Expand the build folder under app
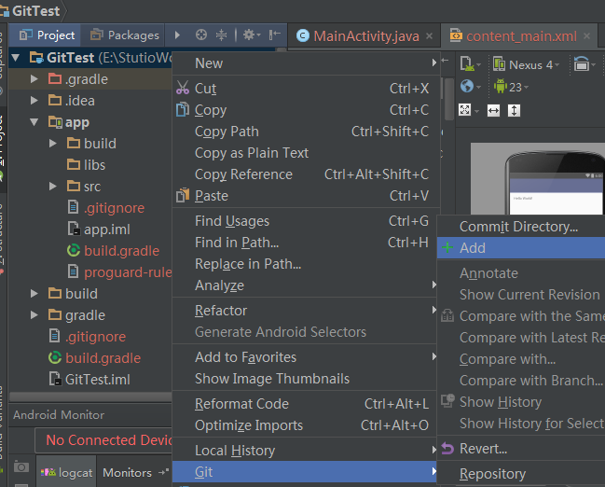605x487 pixels. [x=53, y=144]
